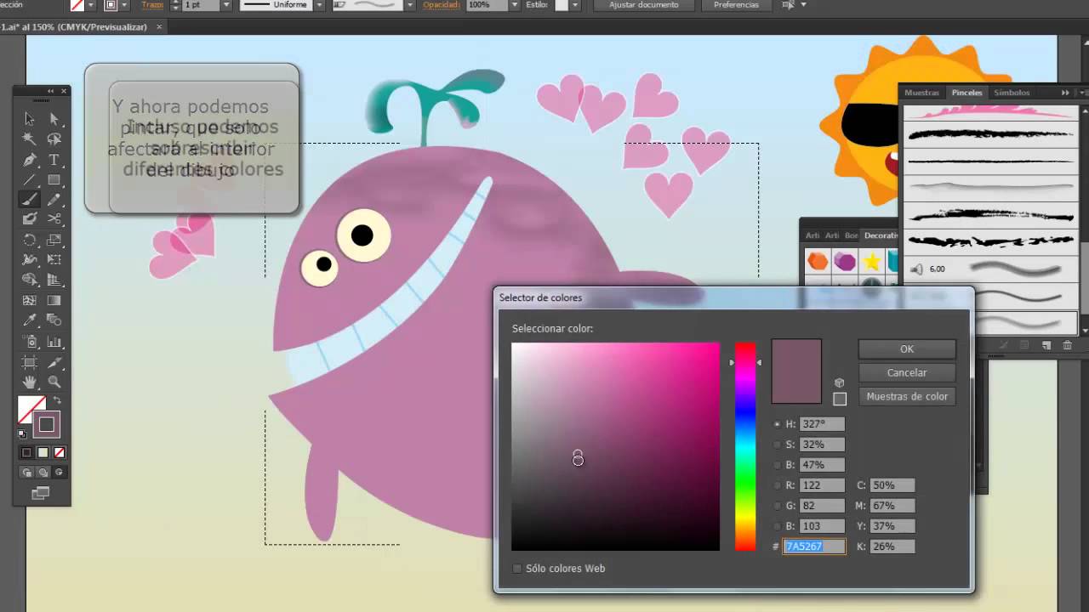Click the Change Screen Mode icon

coord(40,493)
